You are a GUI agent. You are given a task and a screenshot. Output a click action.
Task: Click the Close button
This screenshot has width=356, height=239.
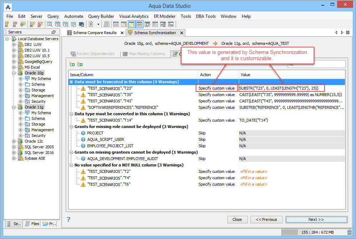coord(237,219)
